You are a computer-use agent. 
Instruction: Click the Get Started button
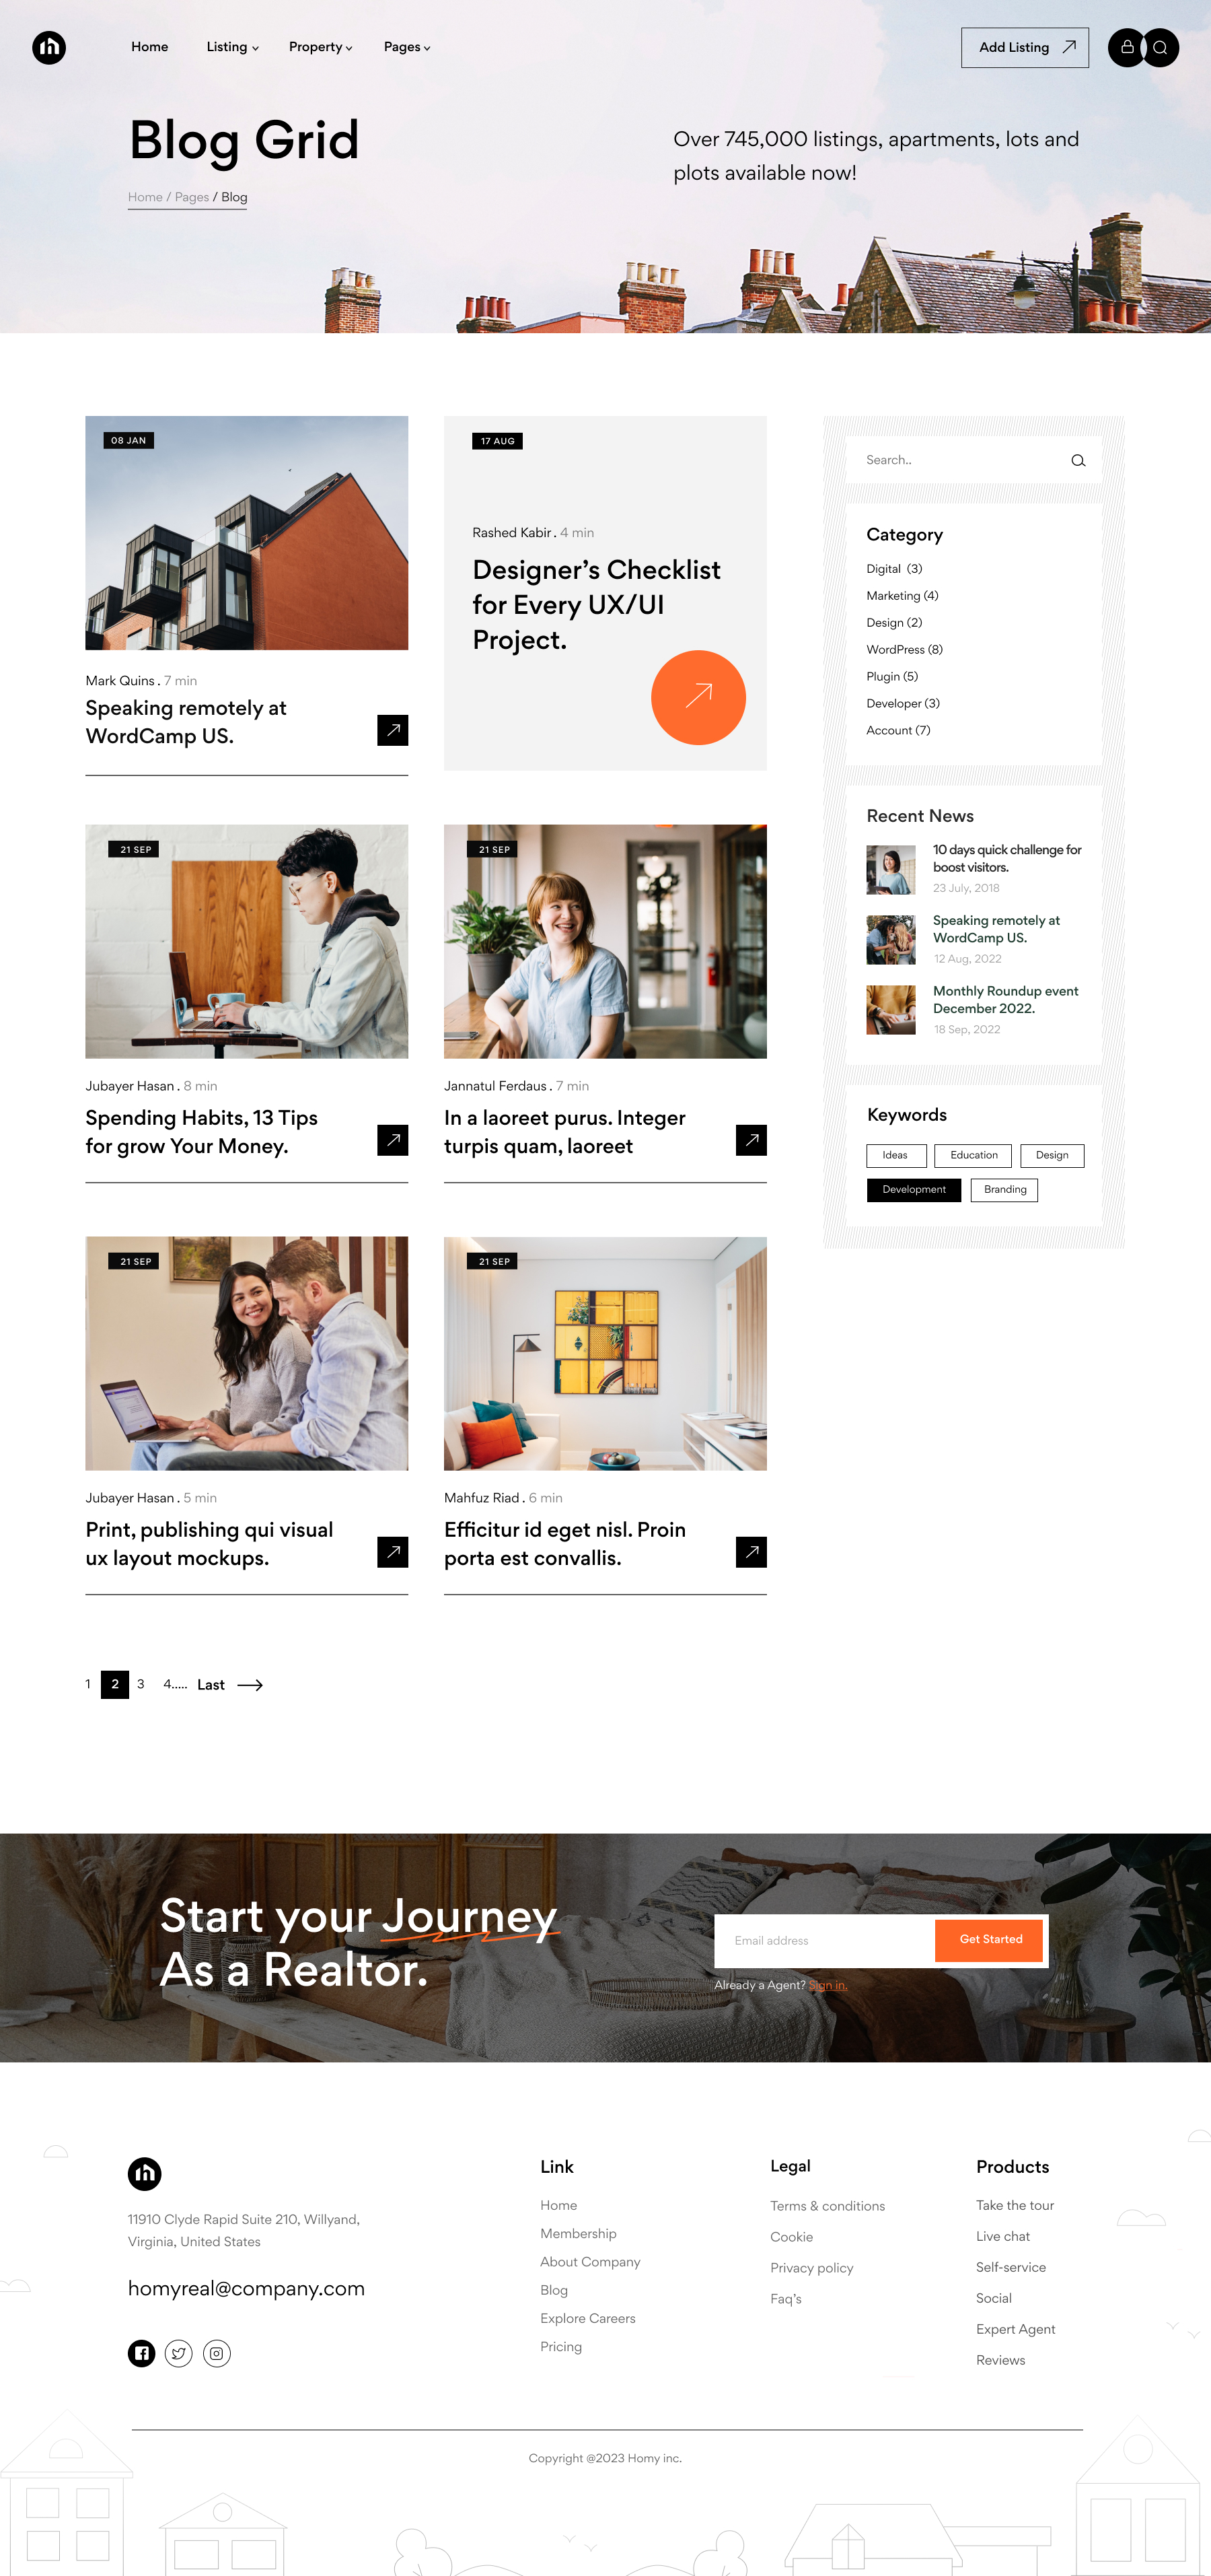tap(990, 1940)
